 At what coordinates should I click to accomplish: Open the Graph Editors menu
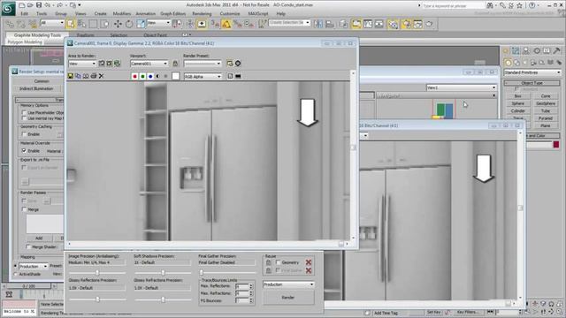173,14
